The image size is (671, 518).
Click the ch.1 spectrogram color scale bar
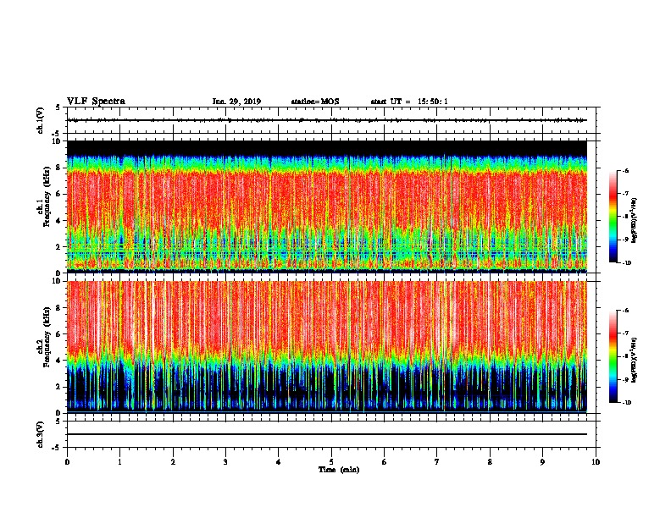coord(613,217)
